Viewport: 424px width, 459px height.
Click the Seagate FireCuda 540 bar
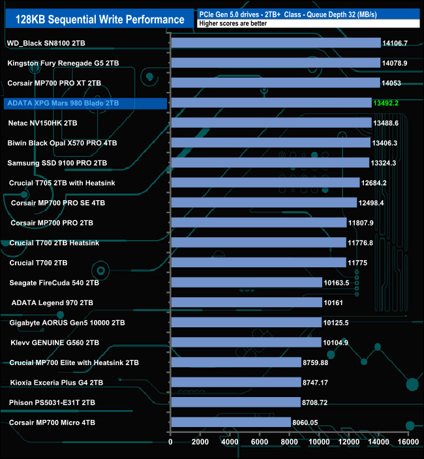[247, 282]
